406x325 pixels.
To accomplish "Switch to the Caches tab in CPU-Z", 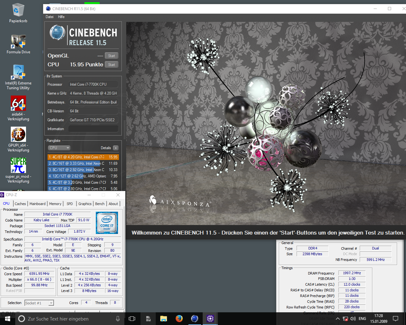I will click(20, 204).
